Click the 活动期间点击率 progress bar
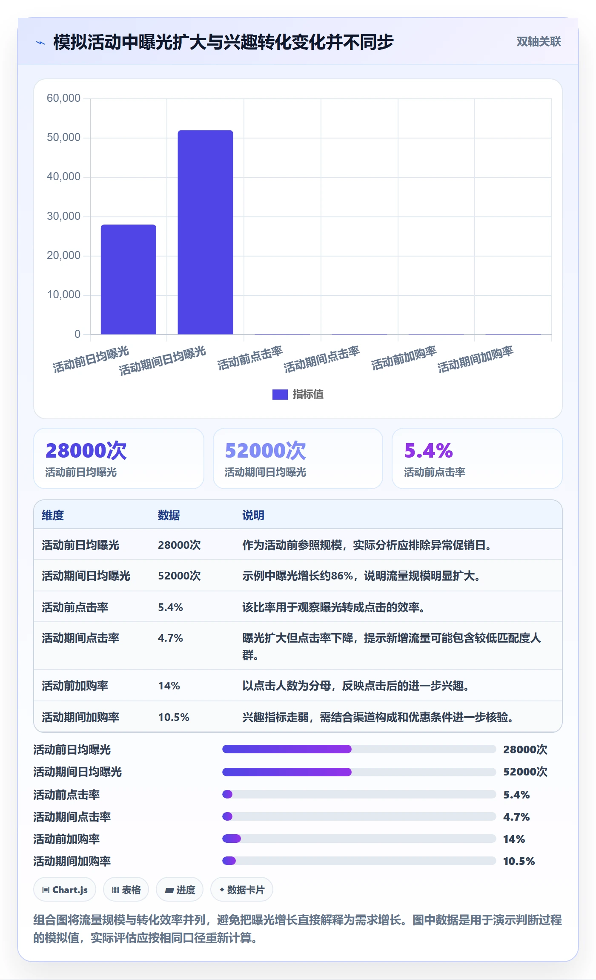596x980 pixels. click(359, 816)
